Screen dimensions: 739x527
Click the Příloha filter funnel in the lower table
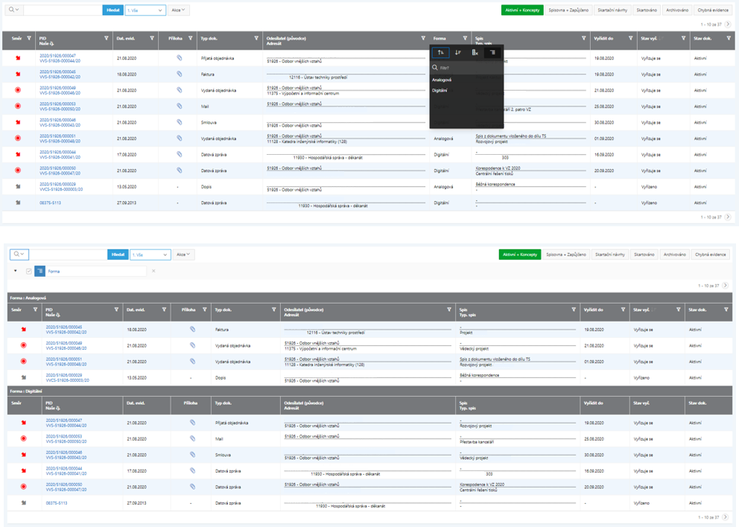pos(205,310)
